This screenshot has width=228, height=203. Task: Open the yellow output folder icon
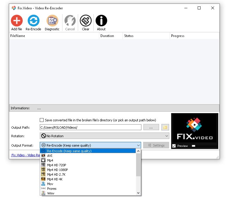coord(165,127)
